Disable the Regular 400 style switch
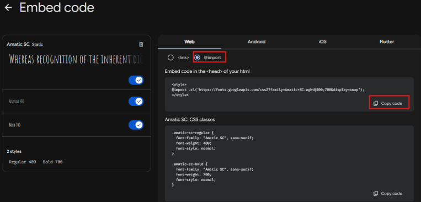This screenshot has height=202, width=421. point(136,101)
